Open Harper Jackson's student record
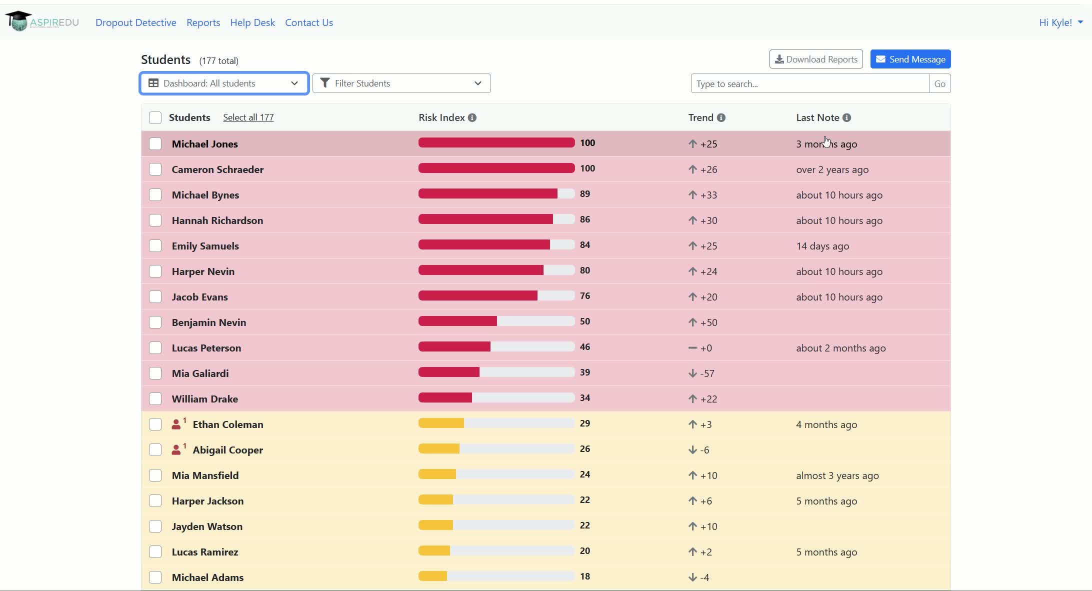The image size is (1092, 591). (208, 501)
